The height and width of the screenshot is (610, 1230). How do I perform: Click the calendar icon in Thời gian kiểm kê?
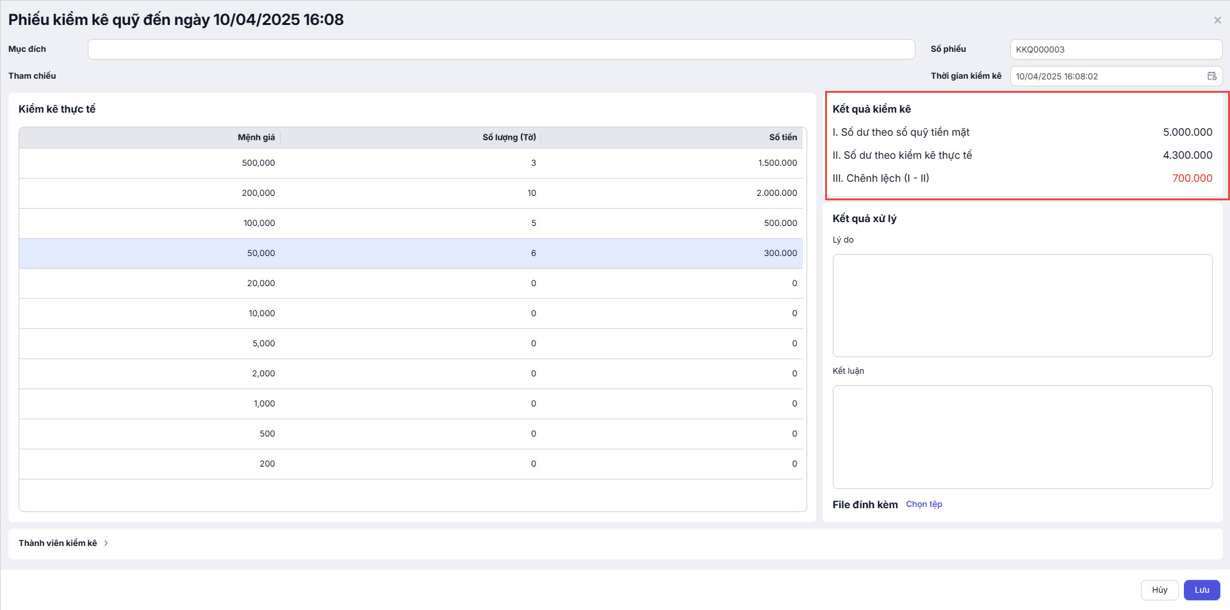click(1211, 76)
